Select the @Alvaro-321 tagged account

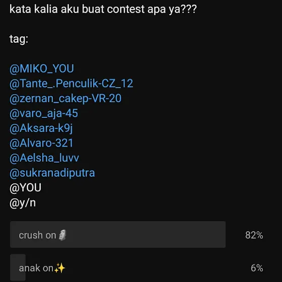(x=41, y=143)
